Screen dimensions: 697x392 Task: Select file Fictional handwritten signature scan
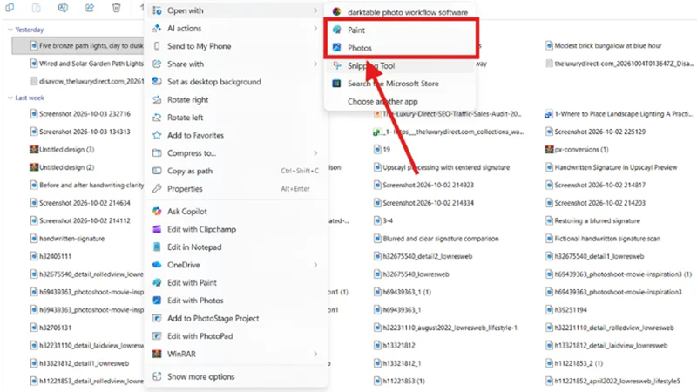tap(603, 239)
